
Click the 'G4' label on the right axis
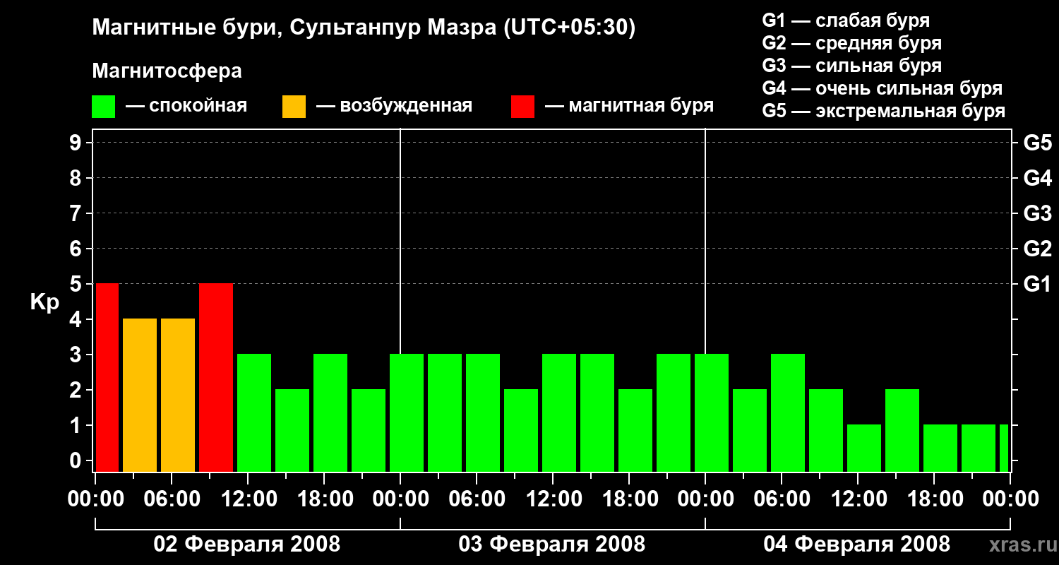coord(1037,178)
